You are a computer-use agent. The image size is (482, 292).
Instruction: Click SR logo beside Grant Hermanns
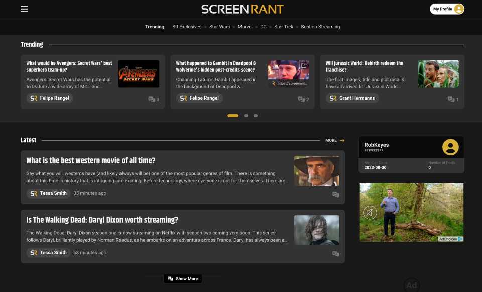click(x=333, y=98)
